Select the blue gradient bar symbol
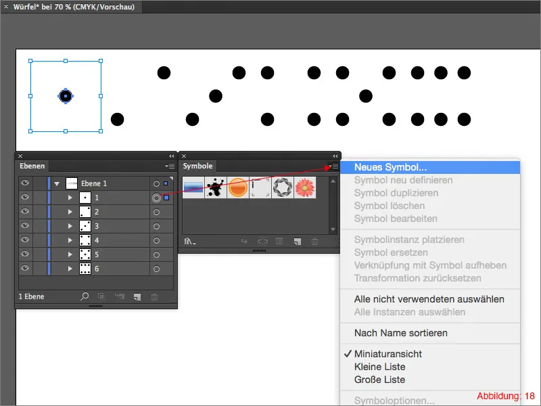Screen dimensions: 541x406 (x=193, y=187)
